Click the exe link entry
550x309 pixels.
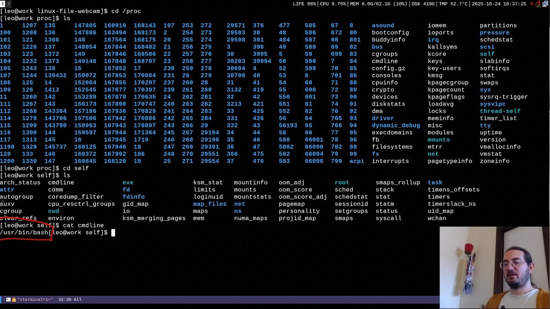128,183
